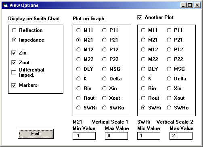Disable the Another Plot checkbox
This screenshot has width=203, height=147.
[x=140, y=17]
